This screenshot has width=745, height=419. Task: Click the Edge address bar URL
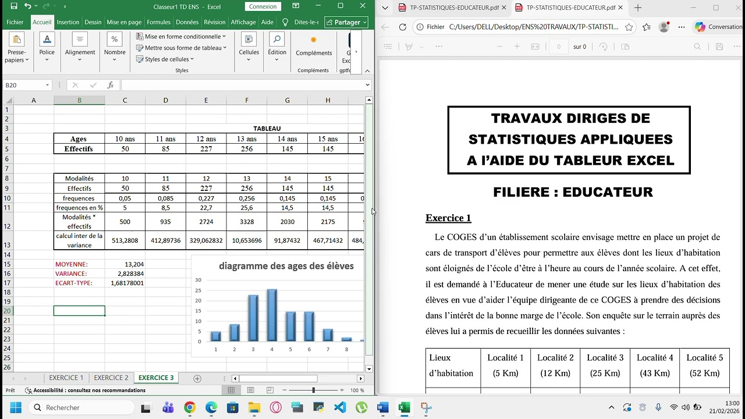(534, 27)
